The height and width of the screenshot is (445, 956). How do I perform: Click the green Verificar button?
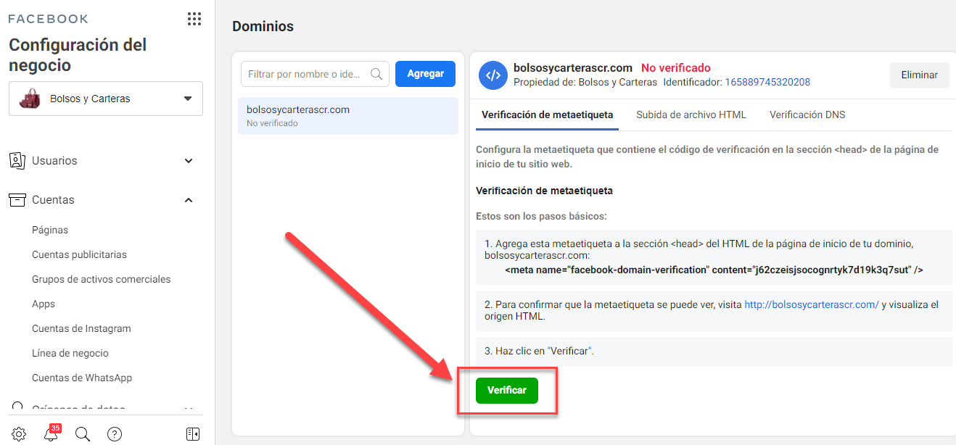(x=506, y=390)
